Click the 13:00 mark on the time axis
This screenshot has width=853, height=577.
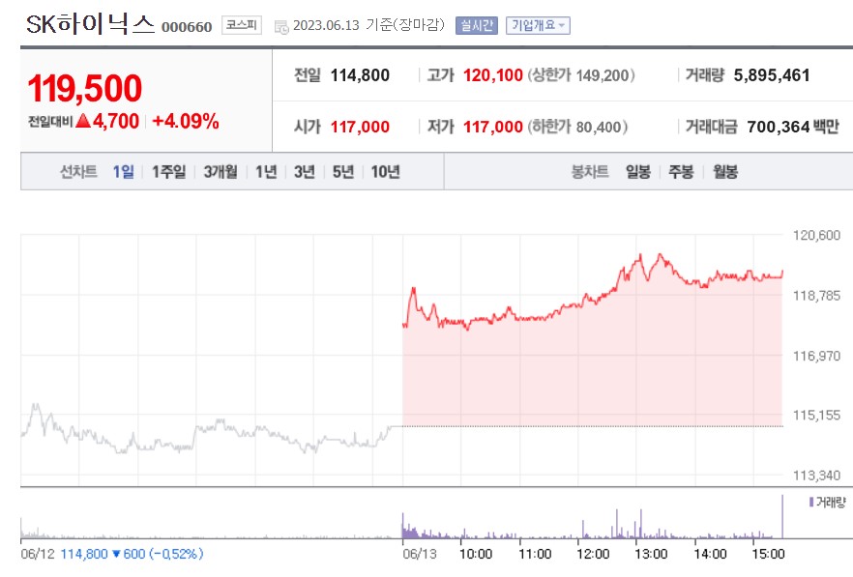coord(651,554)
